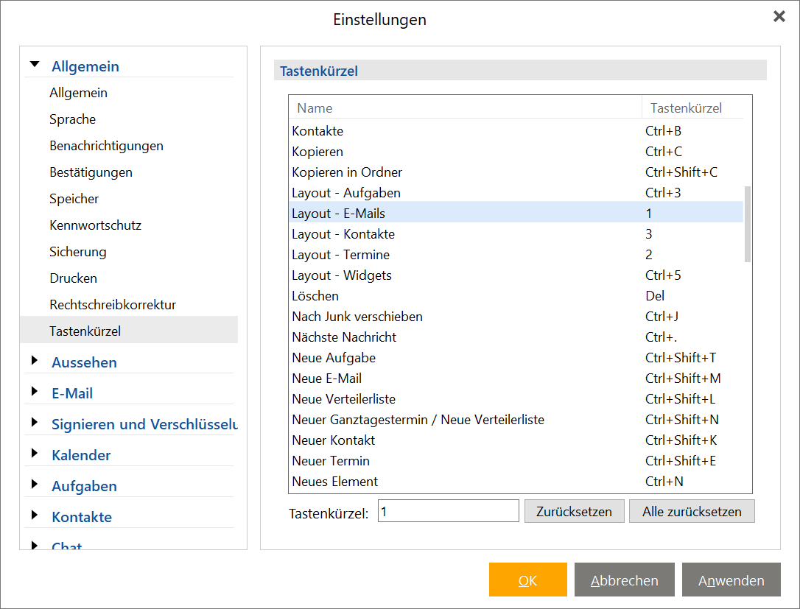This screenshot has width=800, height=609.
Task: Select the Neue Verteilerliste row
Action: coord(516,399)
